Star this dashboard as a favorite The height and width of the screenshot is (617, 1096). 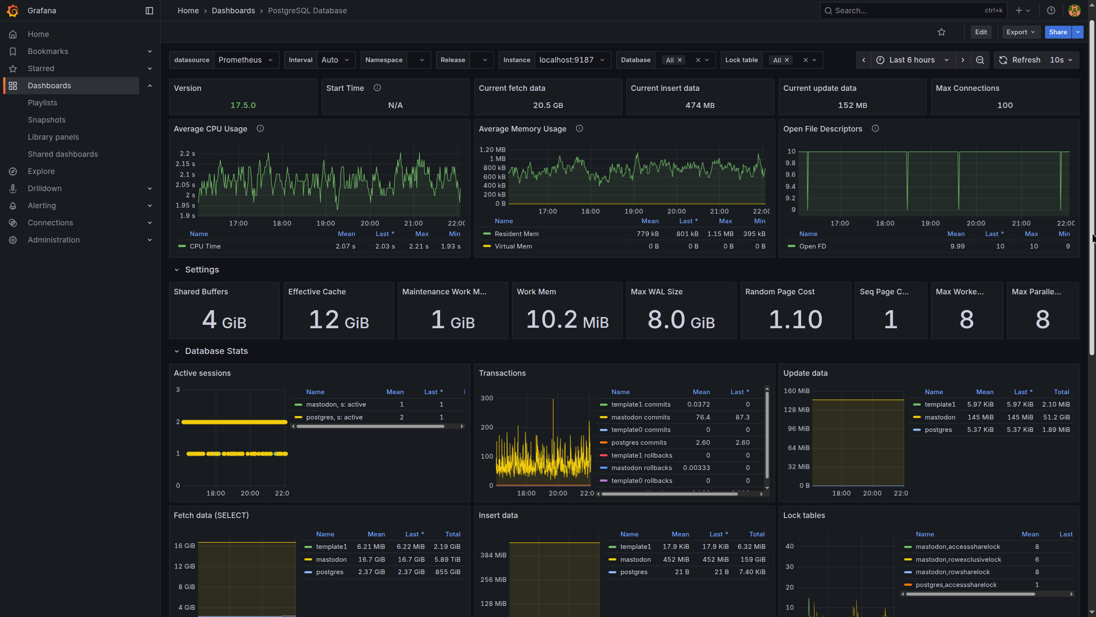point(941,32)
